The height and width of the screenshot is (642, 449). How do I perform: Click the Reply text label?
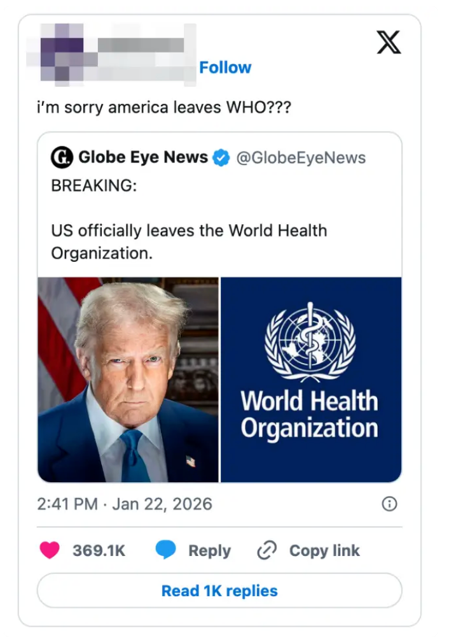209,549
